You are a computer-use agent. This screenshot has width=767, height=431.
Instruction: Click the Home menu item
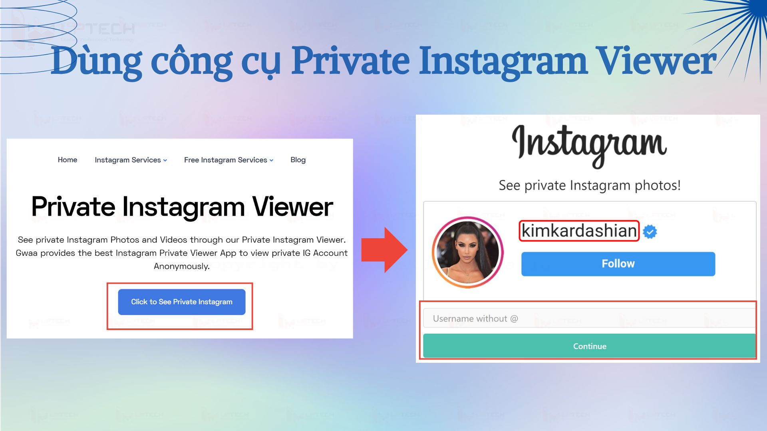click(68, 160)
